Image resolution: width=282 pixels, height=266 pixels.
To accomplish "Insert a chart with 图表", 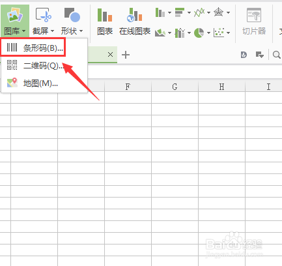I will (x=105, y=21).
